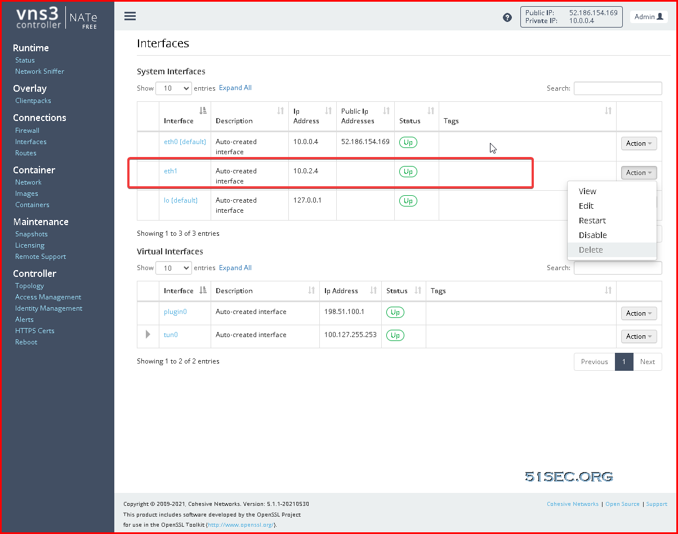The height and width of the screenshot is (534, 678).
Task: Open the eth1 interface link
Action: (x=171, y=171)
